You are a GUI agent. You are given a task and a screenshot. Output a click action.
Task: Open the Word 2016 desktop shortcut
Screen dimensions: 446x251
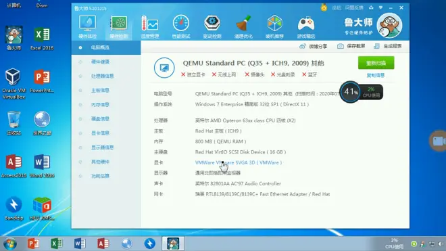(x=42, y=166)
